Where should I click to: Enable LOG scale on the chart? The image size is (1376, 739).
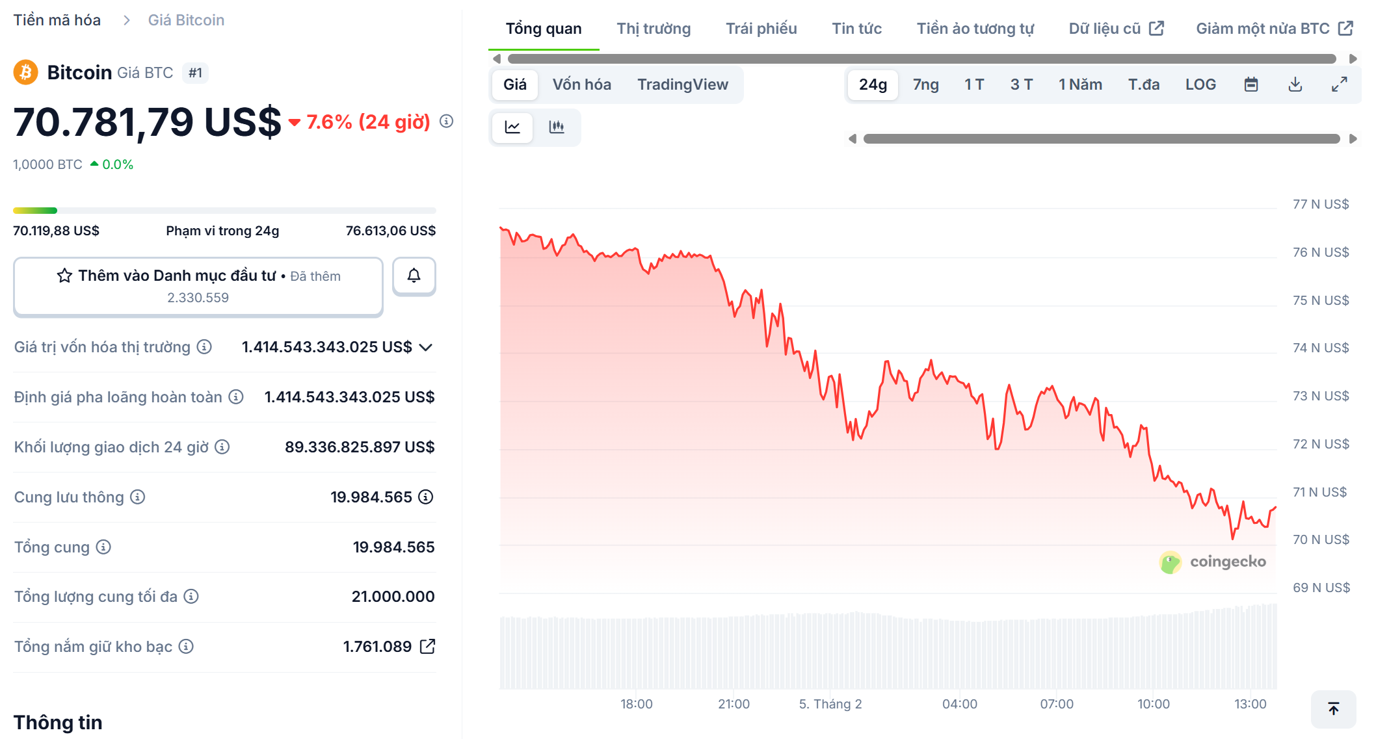pos(1200,84)
